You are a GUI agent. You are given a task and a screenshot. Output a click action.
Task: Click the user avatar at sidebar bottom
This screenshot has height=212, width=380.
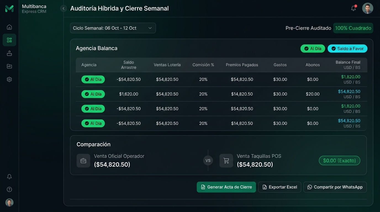[9, 203]
